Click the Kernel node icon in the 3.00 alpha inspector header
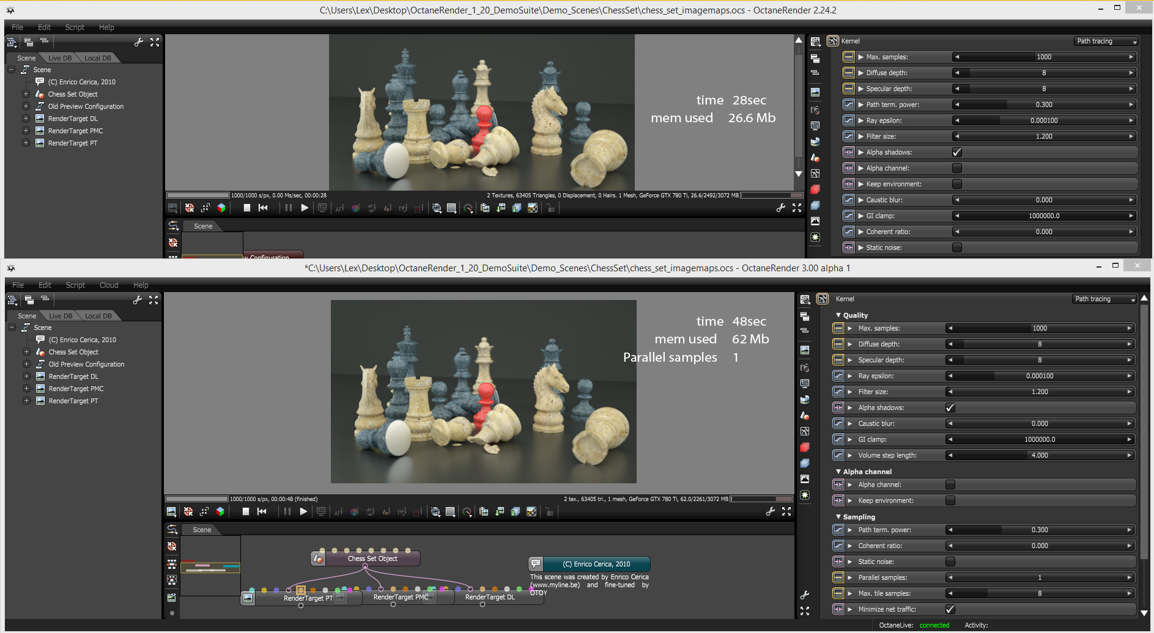The width and height of the screenshot is (1154, 633). pos(823,299)
